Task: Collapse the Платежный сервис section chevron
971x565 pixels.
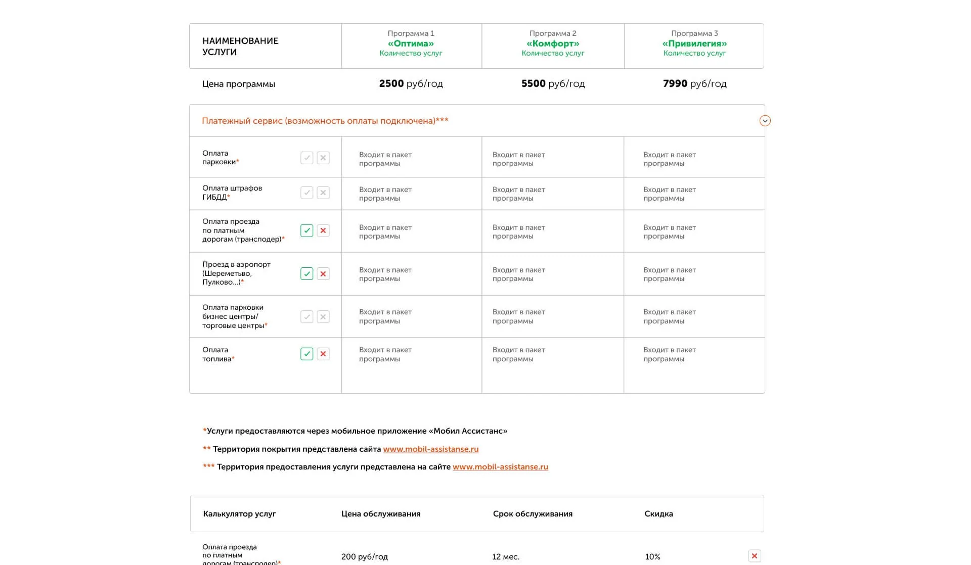Action: [x=765, y=121]
